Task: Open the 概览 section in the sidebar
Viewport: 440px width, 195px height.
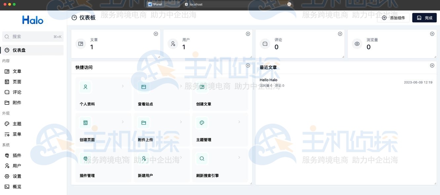Action: pyautogui.click(x=17, y=186)
